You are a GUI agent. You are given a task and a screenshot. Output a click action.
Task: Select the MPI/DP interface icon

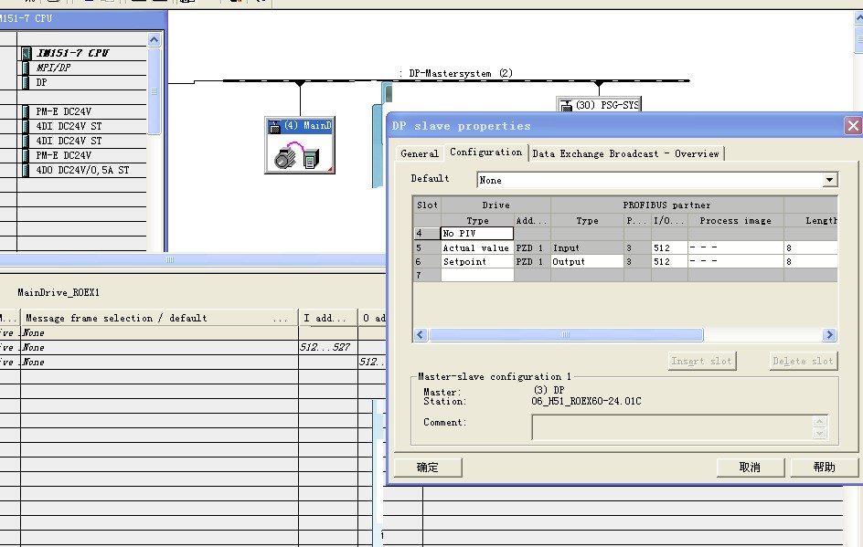(x=27, y=68)
